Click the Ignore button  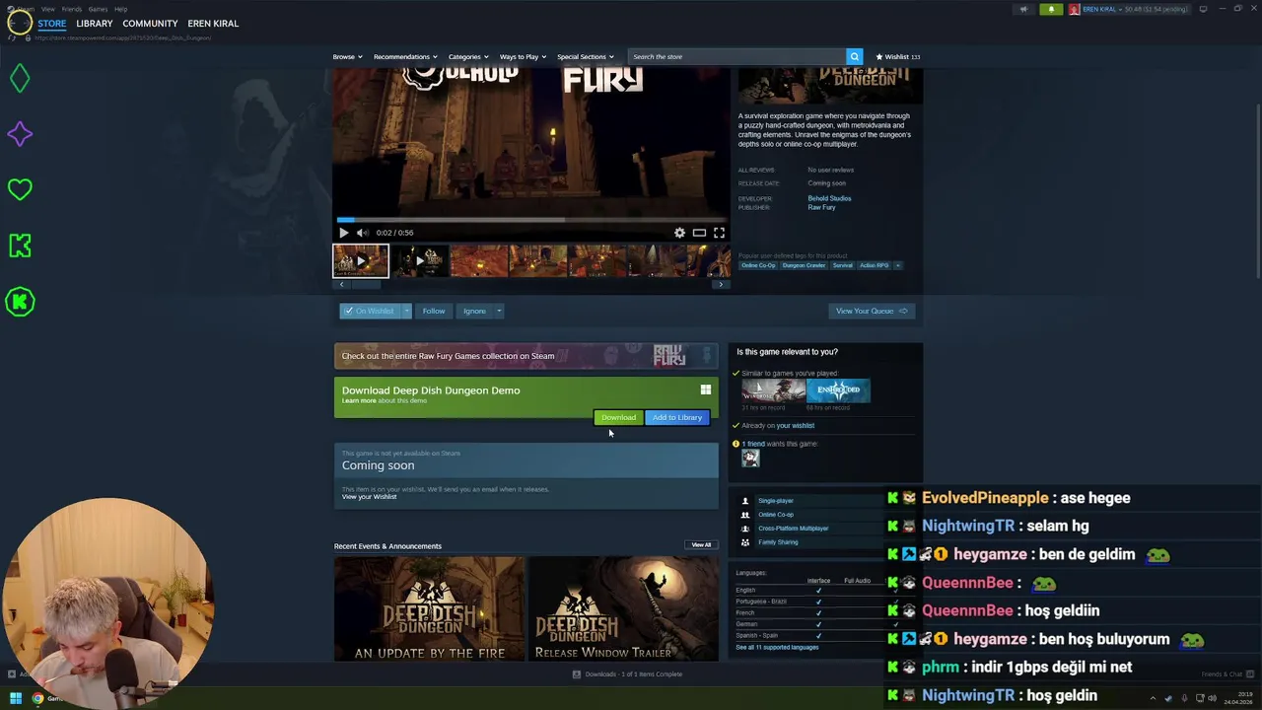point(474,311)
